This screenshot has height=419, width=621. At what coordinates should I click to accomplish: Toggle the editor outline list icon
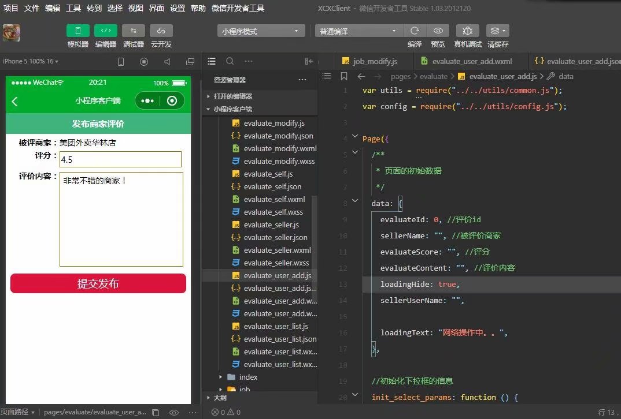pos(327,76)
